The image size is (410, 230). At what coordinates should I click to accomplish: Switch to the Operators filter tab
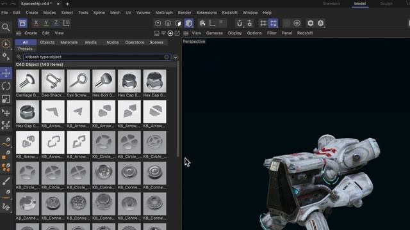point(135,42)
